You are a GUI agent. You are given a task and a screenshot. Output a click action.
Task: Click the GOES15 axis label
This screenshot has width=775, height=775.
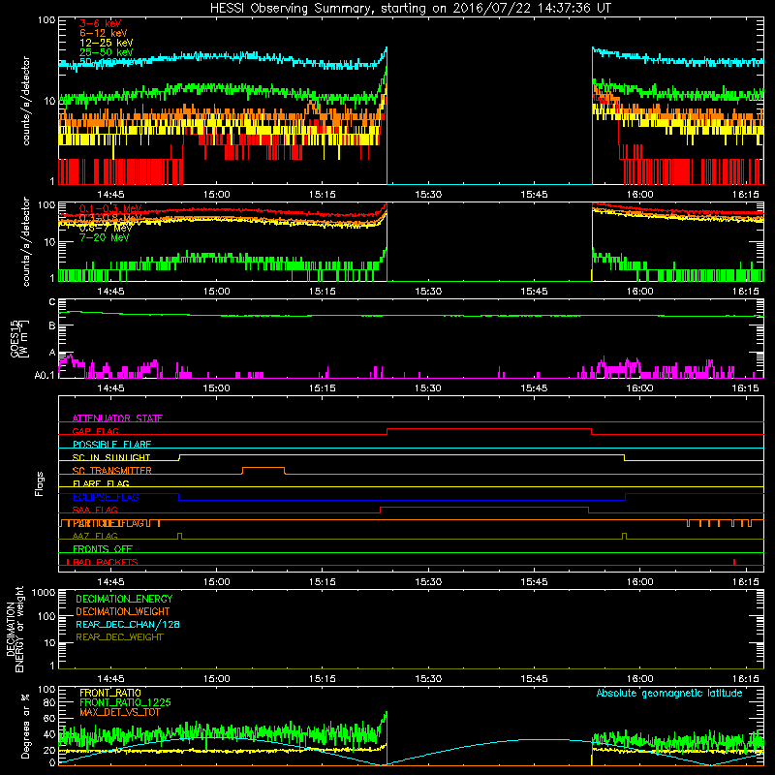coord(19,339)
